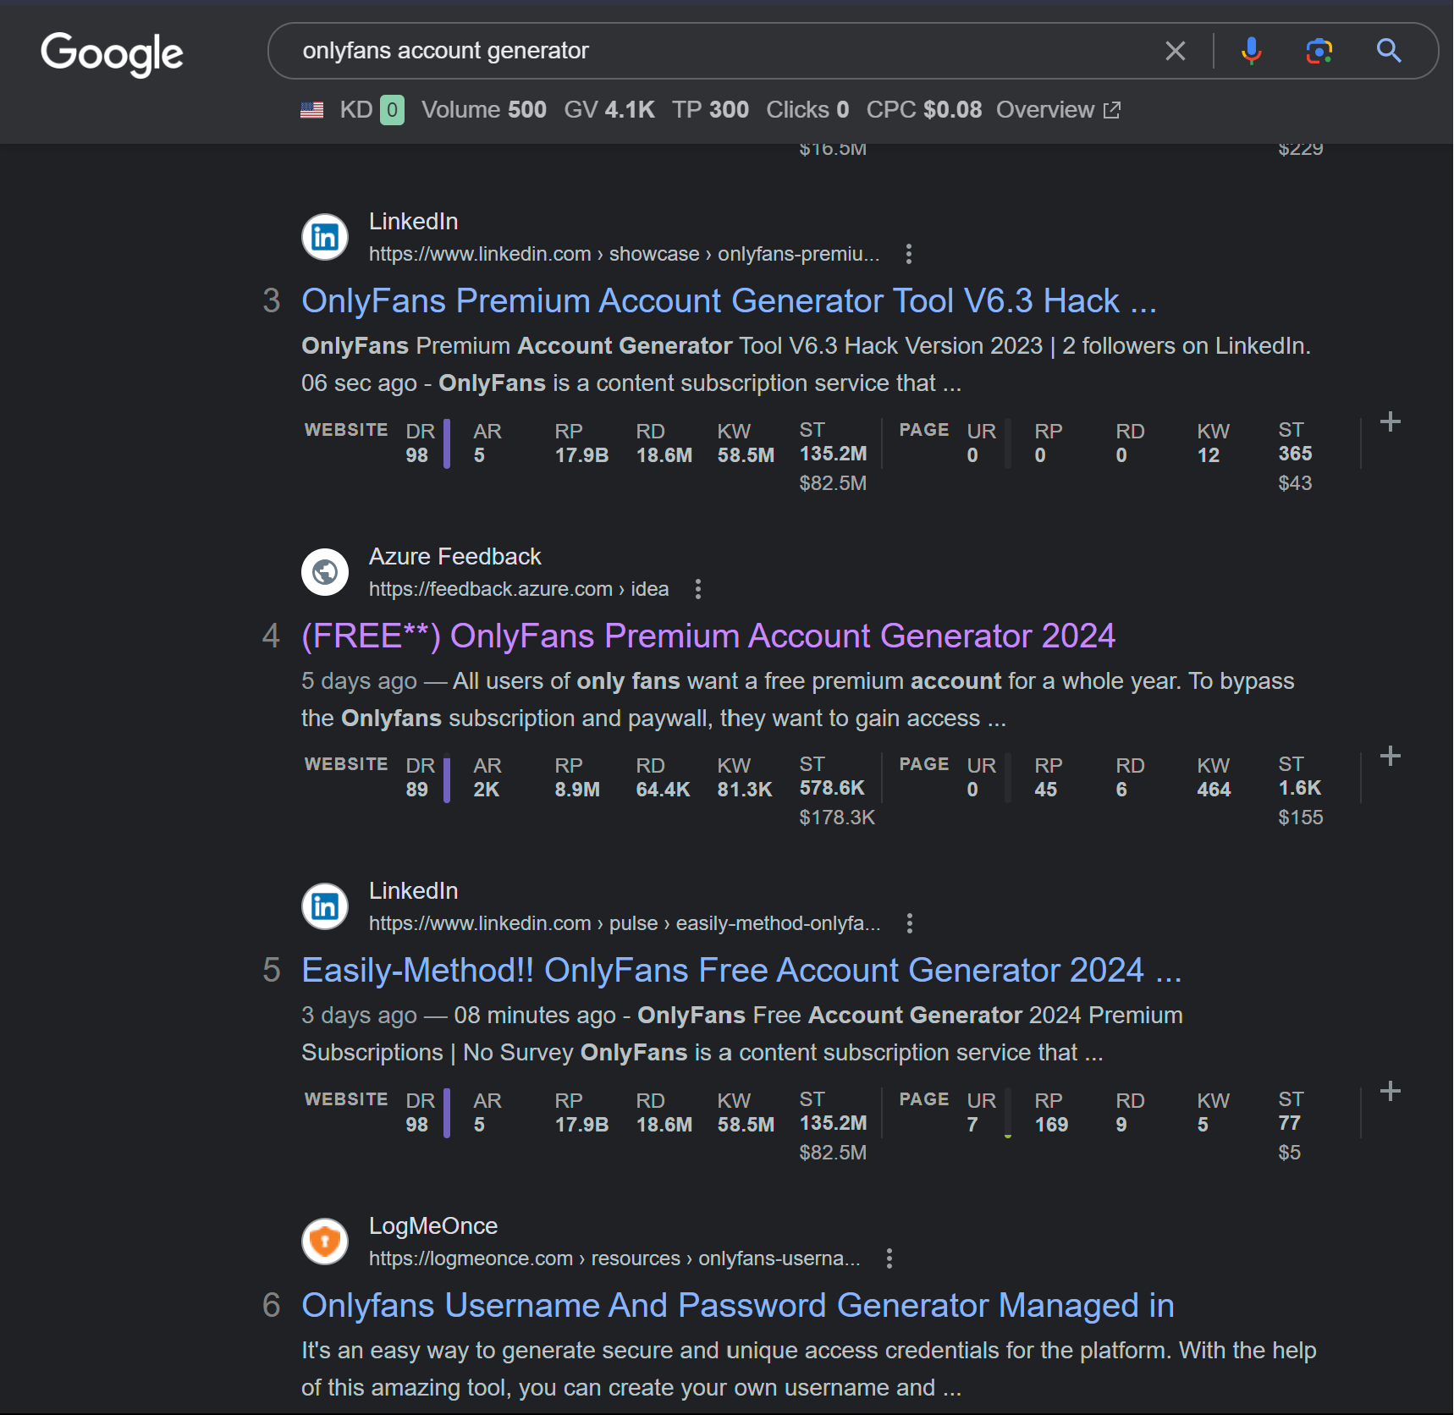Click 'Clicks 0' metric in toolbar
This screenshot has width=1454, height=1415.
[x=807, y=110]
